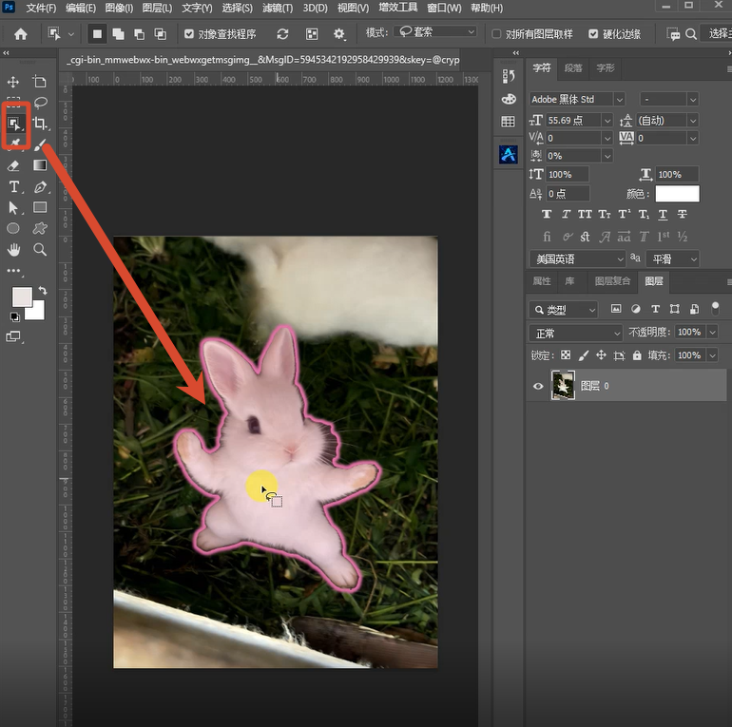Enable 对所有图层取样 checkbox

(x=496, y=33)
